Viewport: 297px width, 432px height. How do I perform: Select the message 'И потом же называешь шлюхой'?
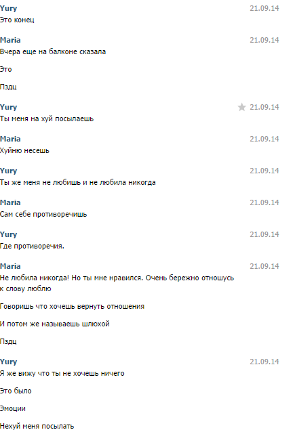(x=55, y=324)
